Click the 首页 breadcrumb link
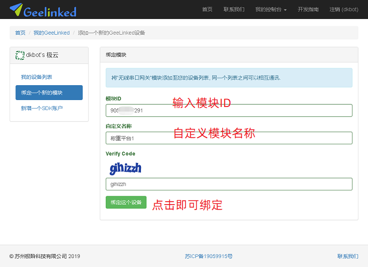The width and height of the screenshot is (368, 267). [x=20, y=33]
